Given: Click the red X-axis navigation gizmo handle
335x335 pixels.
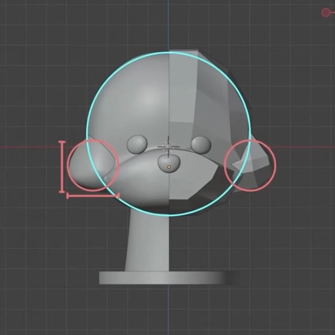Looking at the screenshot, I should click(326, 12).
